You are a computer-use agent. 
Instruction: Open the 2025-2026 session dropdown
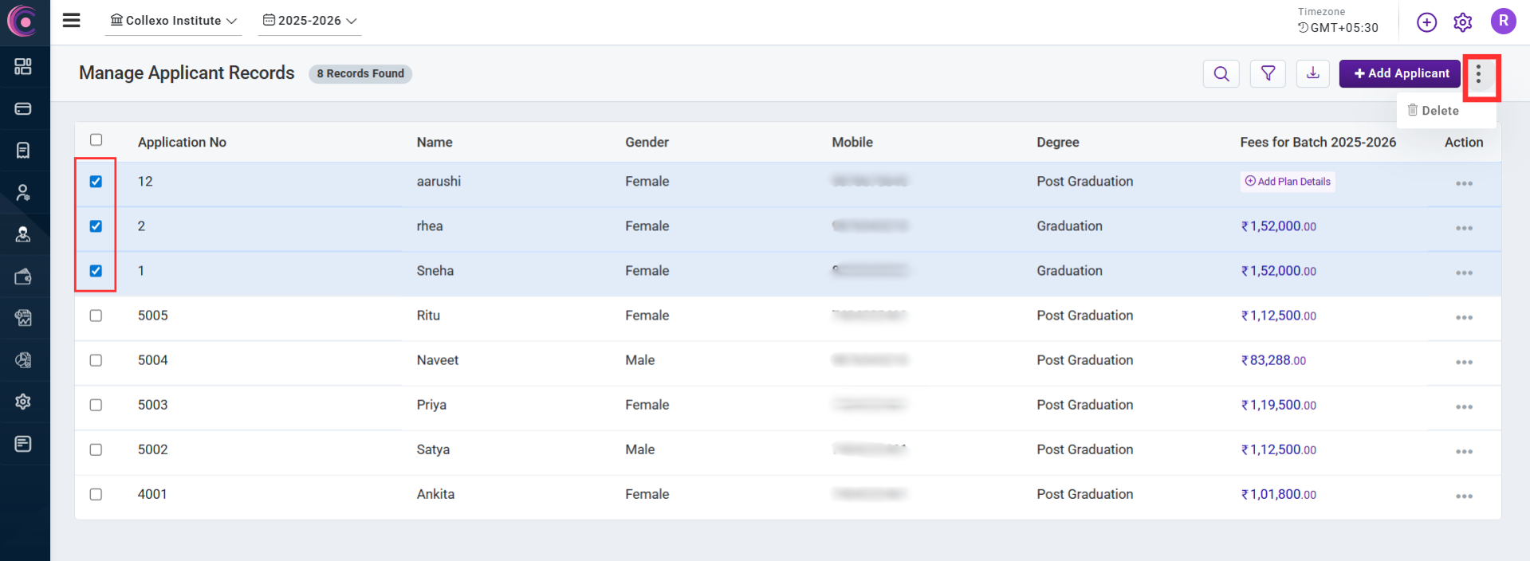310,21
